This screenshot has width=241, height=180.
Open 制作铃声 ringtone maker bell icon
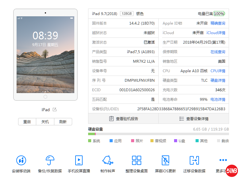108,160
